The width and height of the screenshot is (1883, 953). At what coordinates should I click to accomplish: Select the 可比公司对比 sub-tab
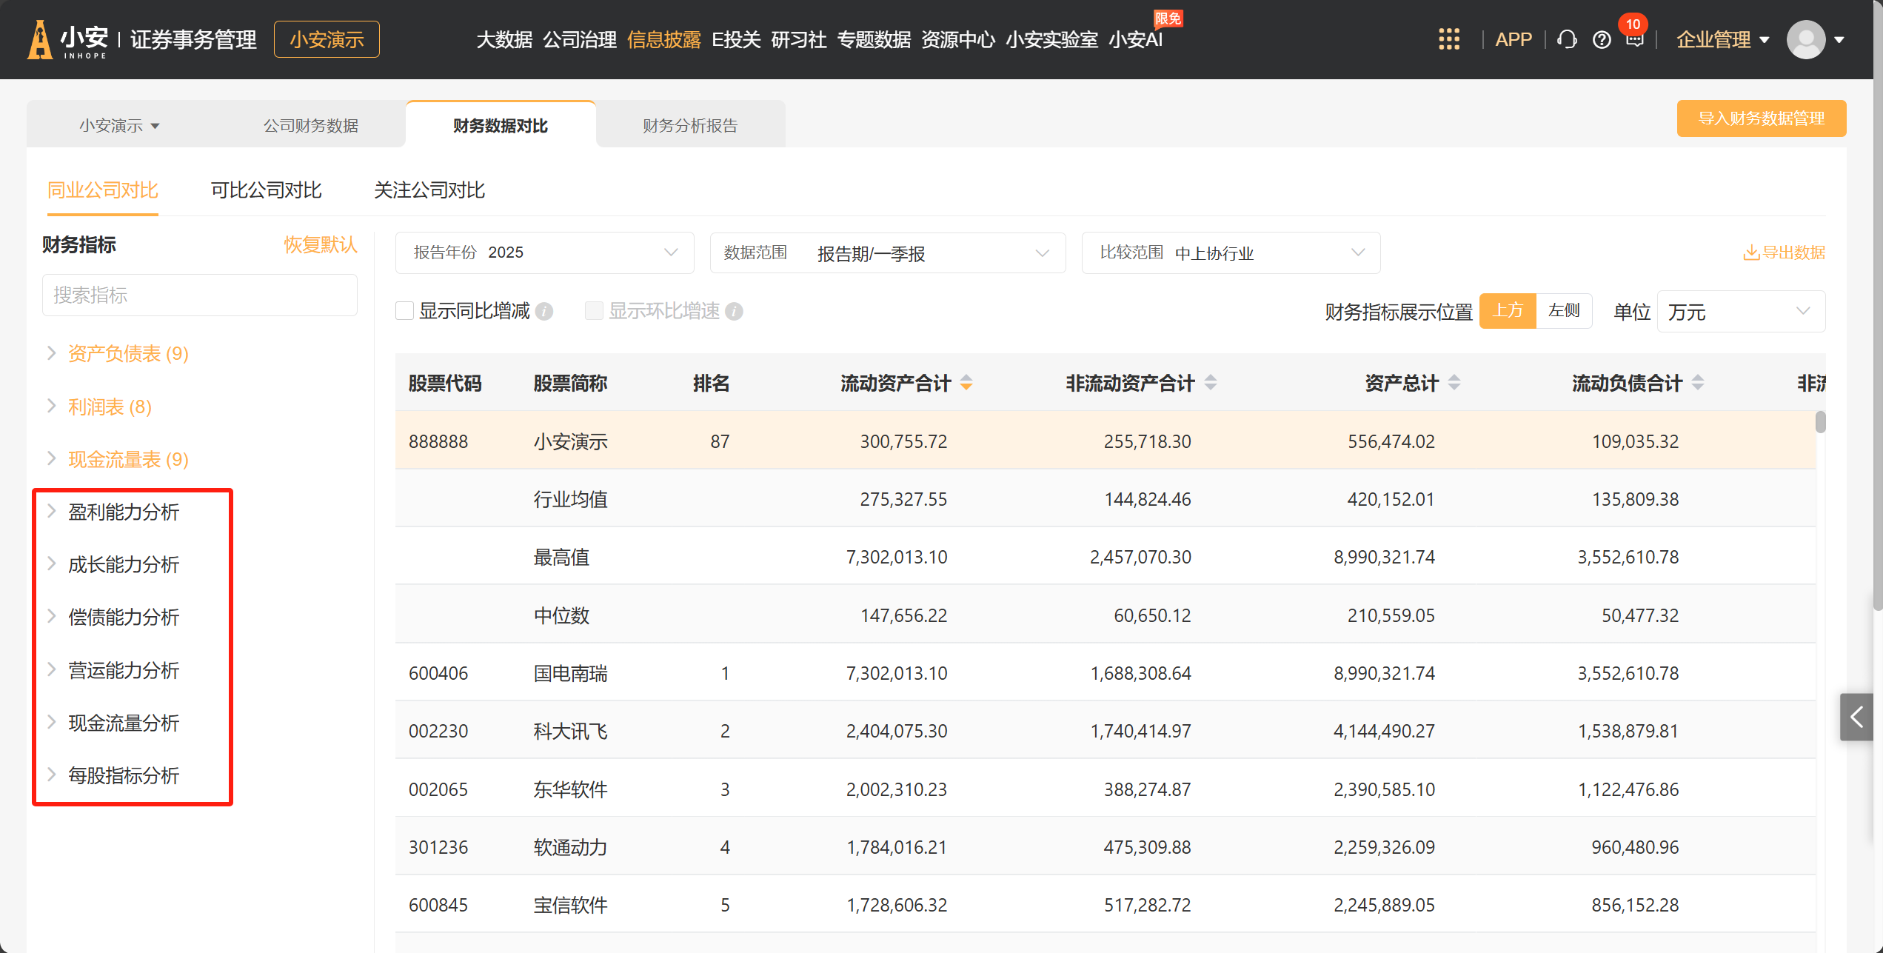tap(266, 190)
